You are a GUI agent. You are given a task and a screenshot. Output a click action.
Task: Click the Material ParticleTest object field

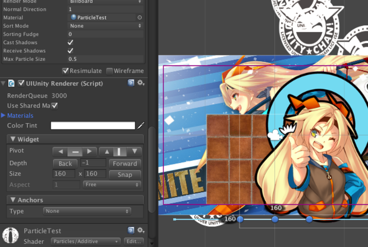click(x=102, y=18)
